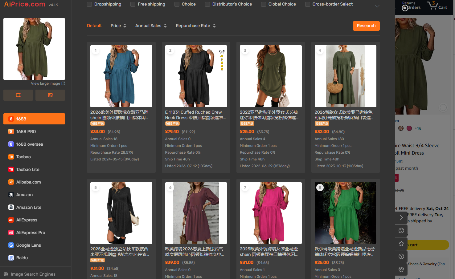
Task: Click the query image of olive dress
Action: pyautogui.click(x=34, y=49)
